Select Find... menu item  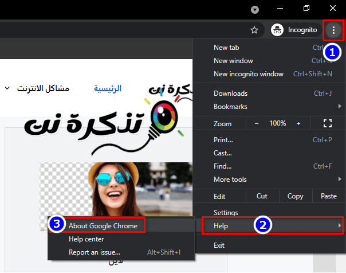tap(269, 166)
